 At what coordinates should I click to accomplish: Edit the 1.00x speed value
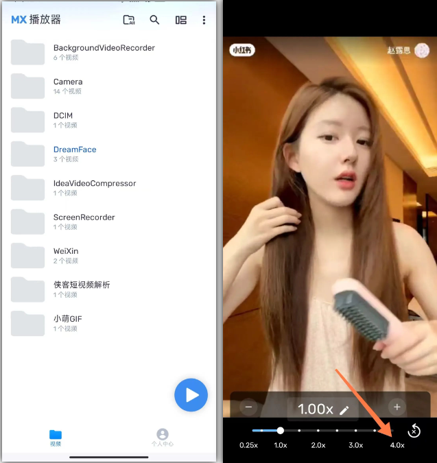[323, 409]
